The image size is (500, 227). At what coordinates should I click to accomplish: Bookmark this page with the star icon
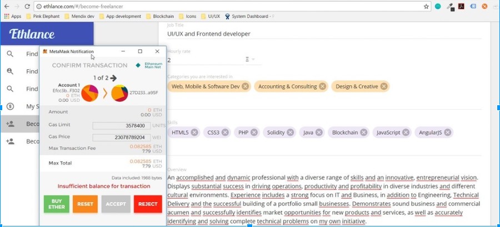coord(426,6)
